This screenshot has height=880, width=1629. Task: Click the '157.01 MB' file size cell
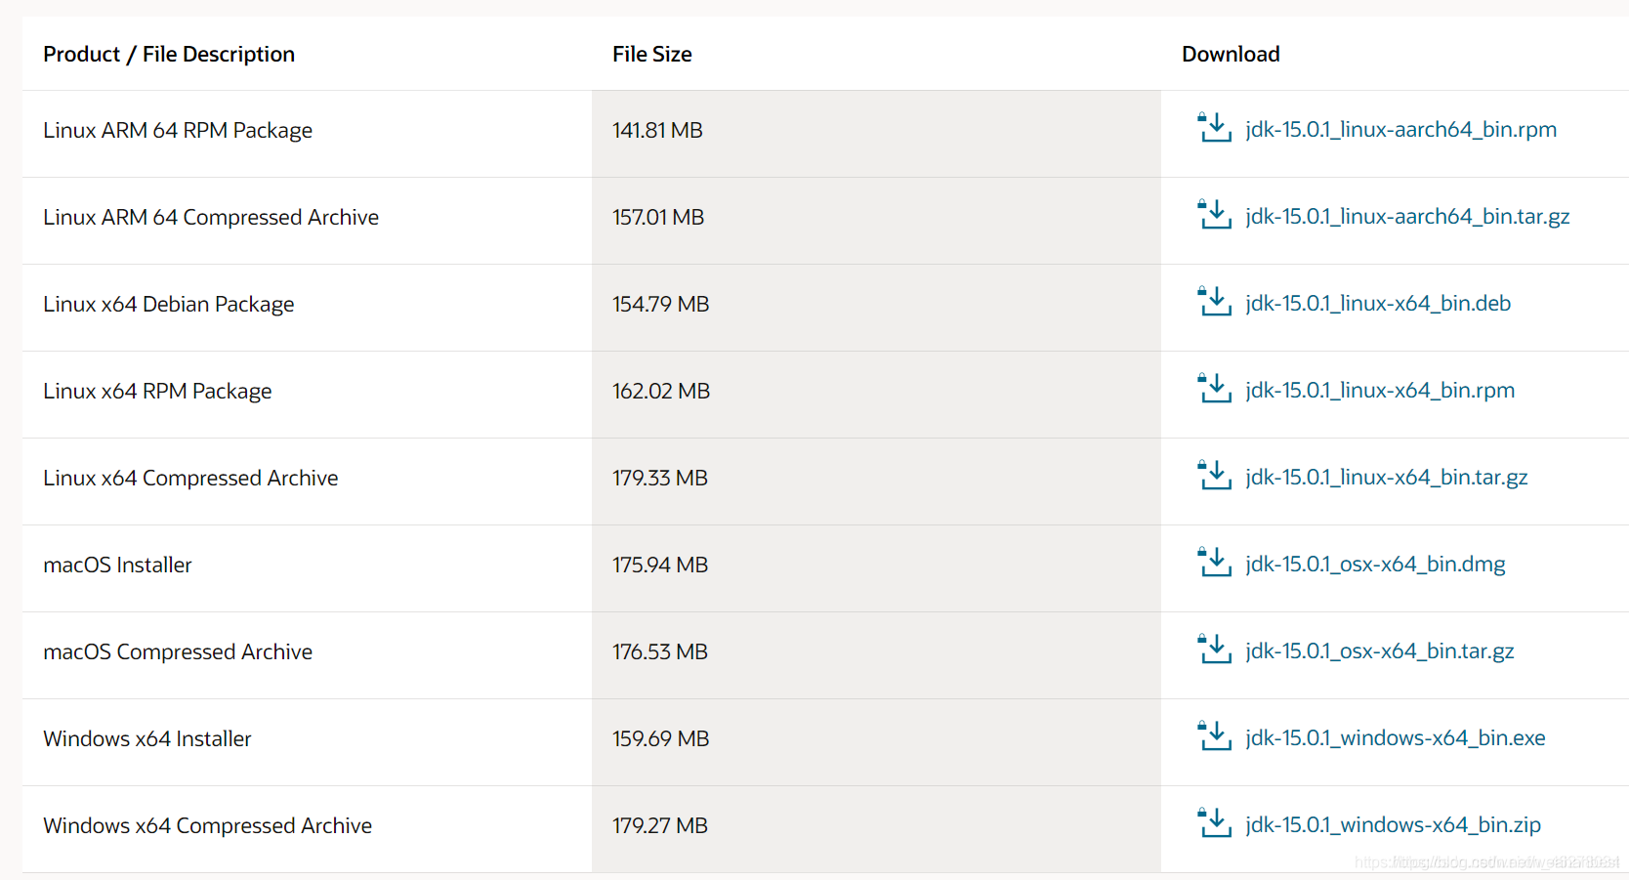click(x=876, y=221)
